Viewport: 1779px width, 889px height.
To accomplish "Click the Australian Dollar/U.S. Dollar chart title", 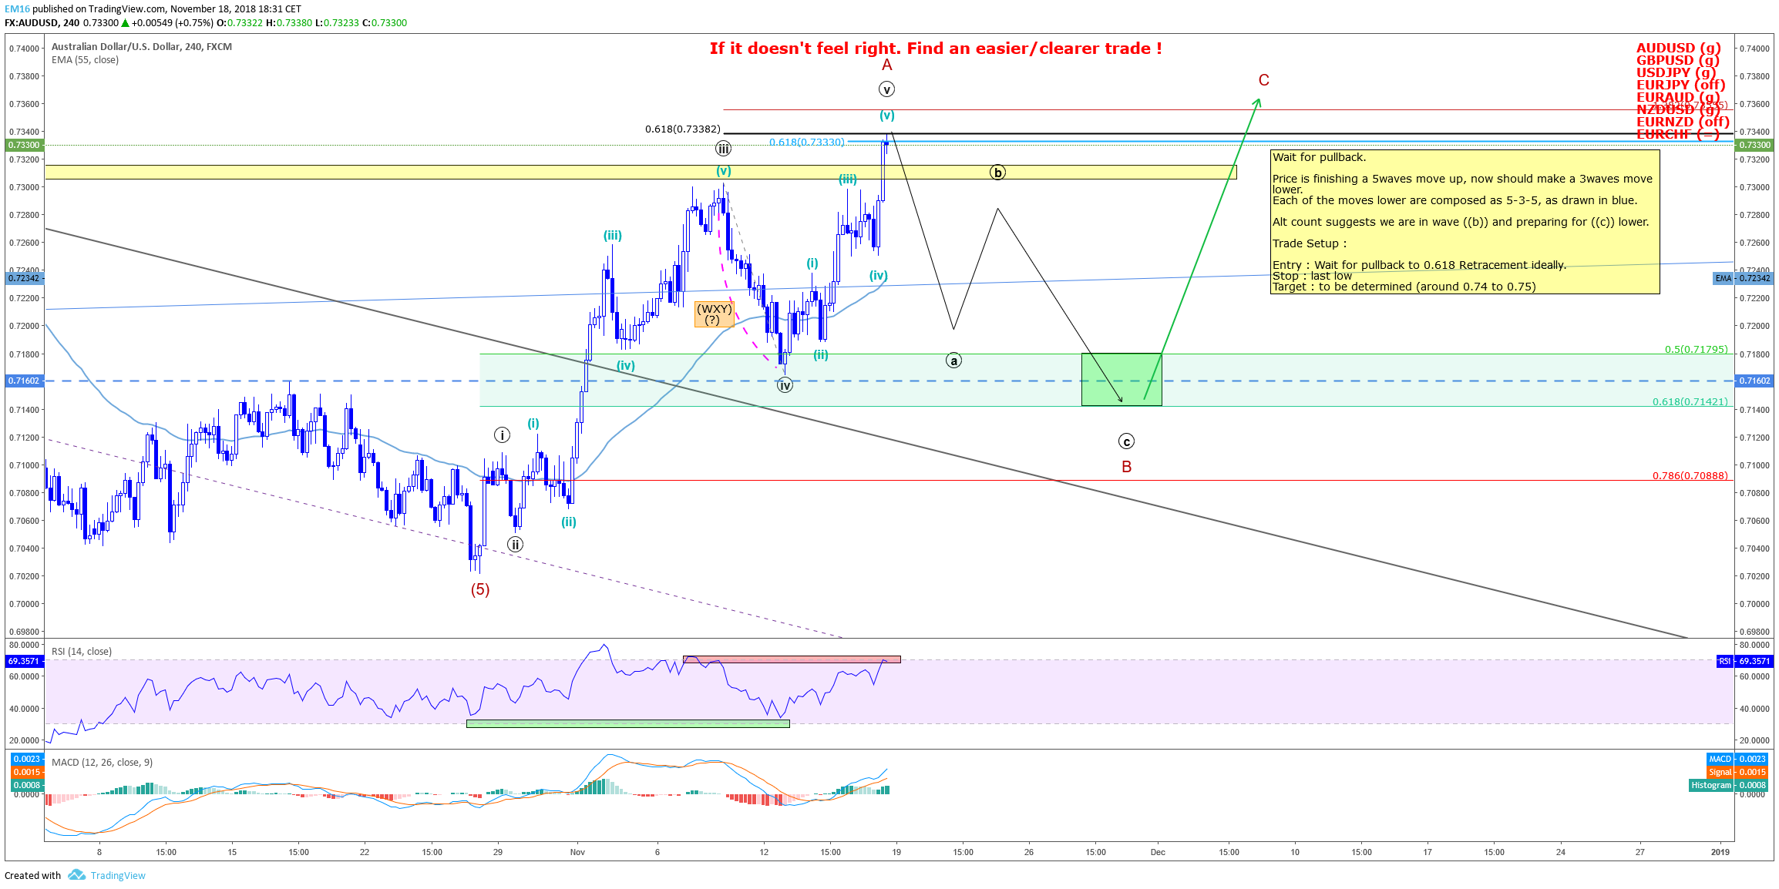I will click(x=142, y=47).
